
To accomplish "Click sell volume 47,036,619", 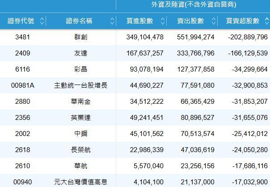I will click(x=198, y=150).
